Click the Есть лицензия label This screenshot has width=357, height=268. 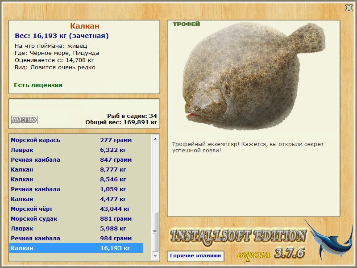38,85
